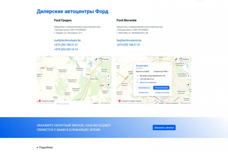The image size is (228, 152).
Task: Toggle traffic (Пробки) on Mogilev map
Action: 184,59
